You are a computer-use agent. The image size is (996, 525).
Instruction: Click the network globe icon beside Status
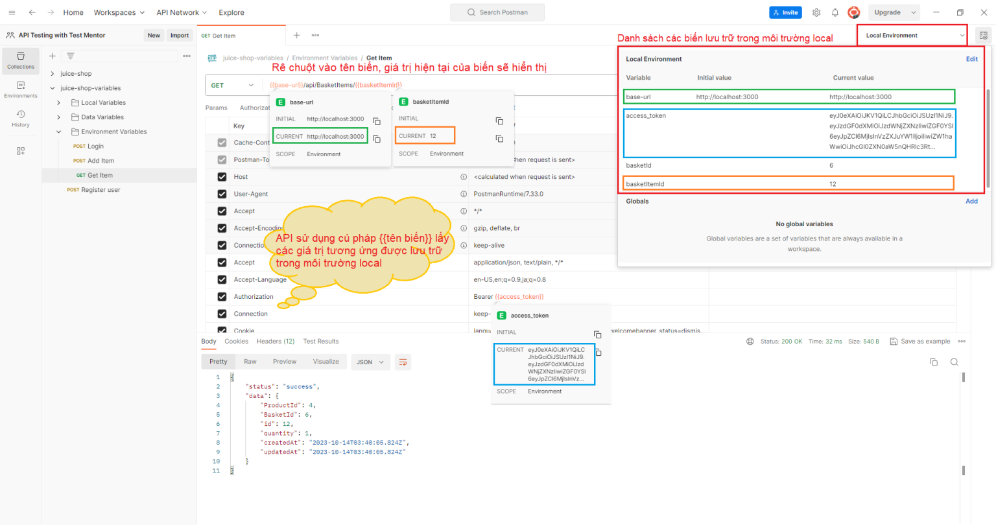click(750, 342)
